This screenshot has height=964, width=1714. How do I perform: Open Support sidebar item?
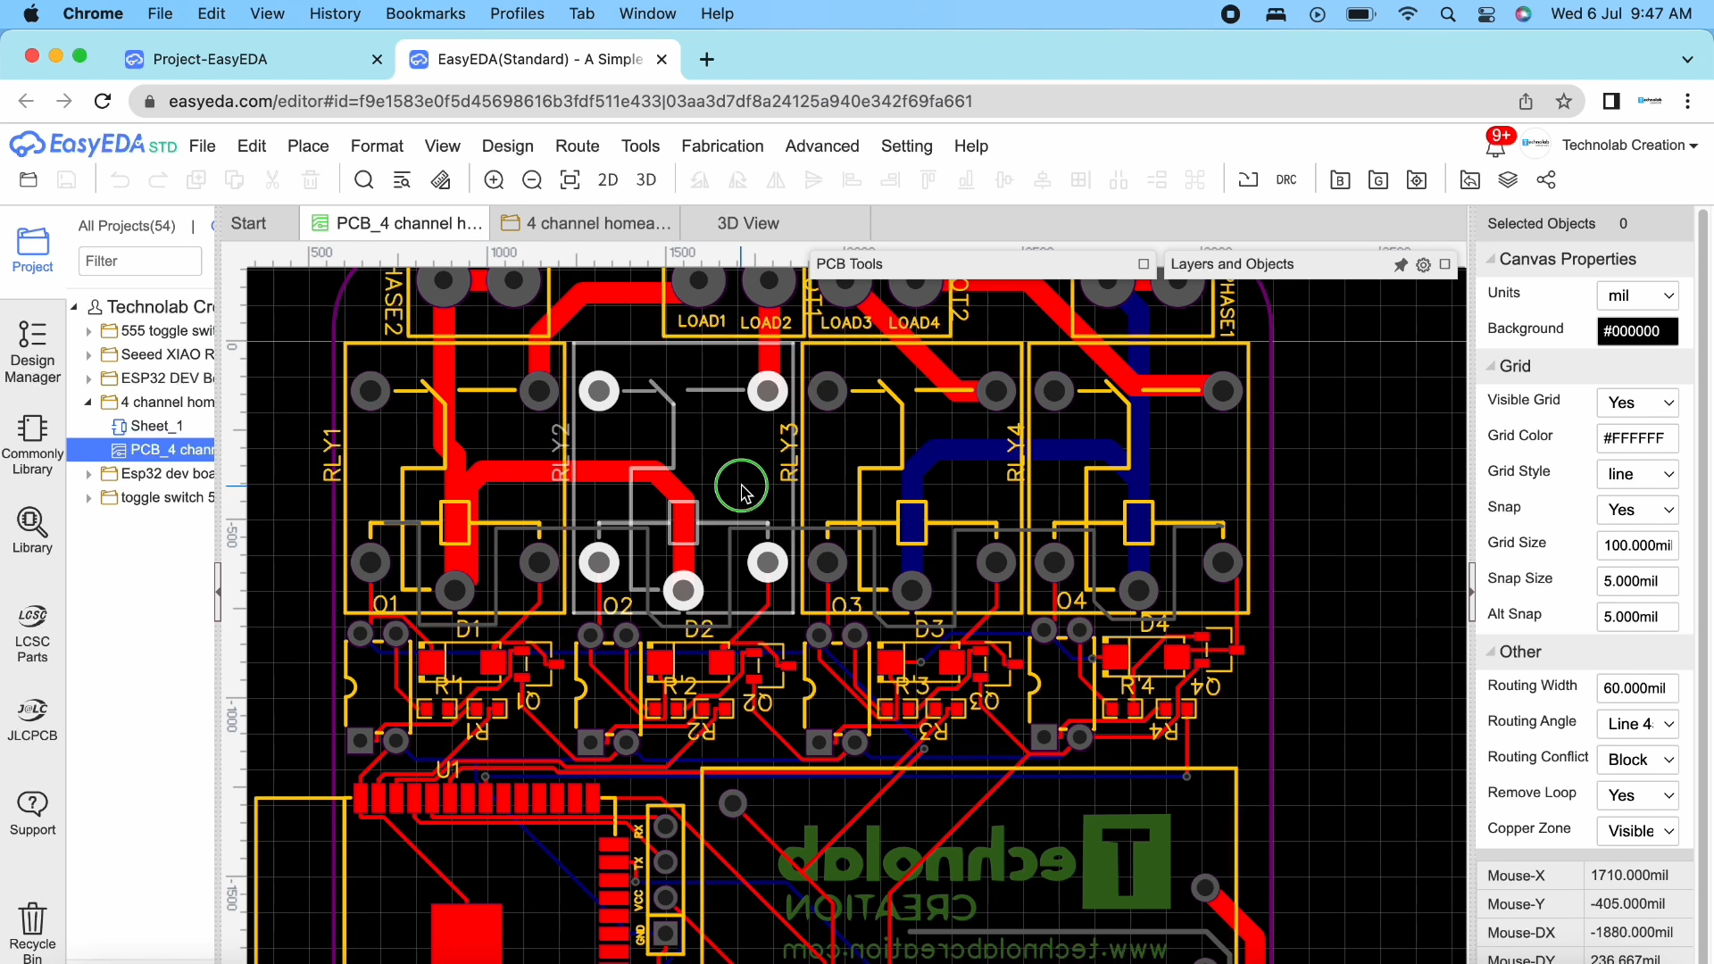click(33, 814)
